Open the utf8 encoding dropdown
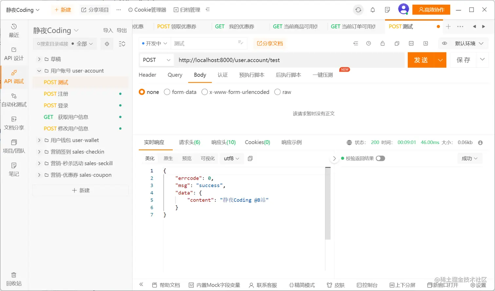495x291 pixels. coord(231,158)
